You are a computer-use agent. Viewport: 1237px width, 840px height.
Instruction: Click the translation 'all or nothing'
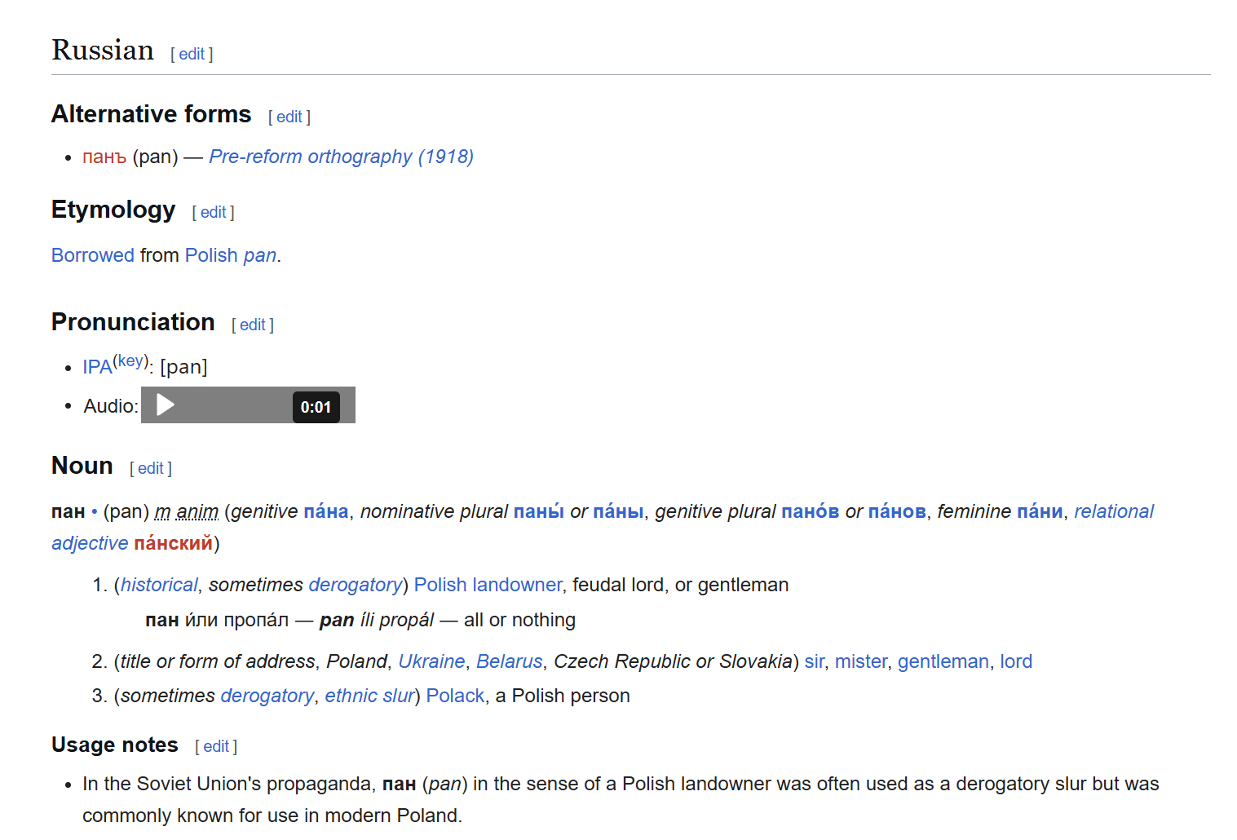click(x=519, y=620)
